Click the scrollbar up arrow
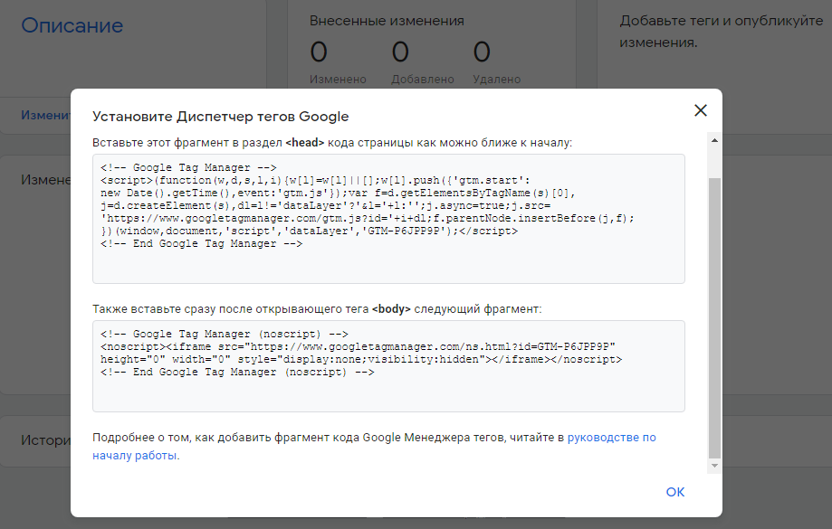This screenshot has height=529, width=832. coord(714,140)
